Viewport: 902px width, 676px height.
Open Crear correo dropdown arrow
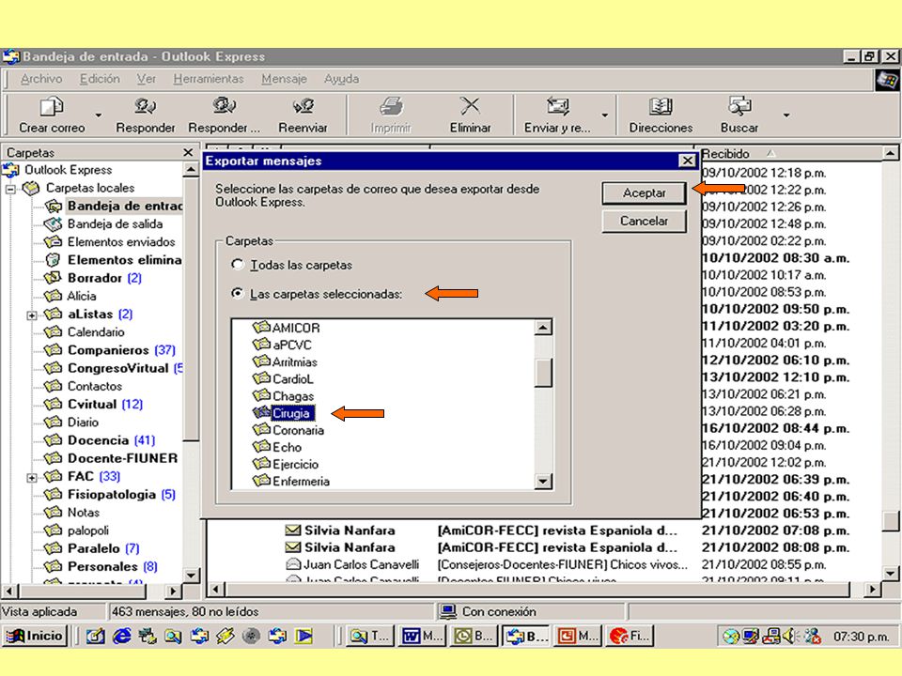point(99,115)
